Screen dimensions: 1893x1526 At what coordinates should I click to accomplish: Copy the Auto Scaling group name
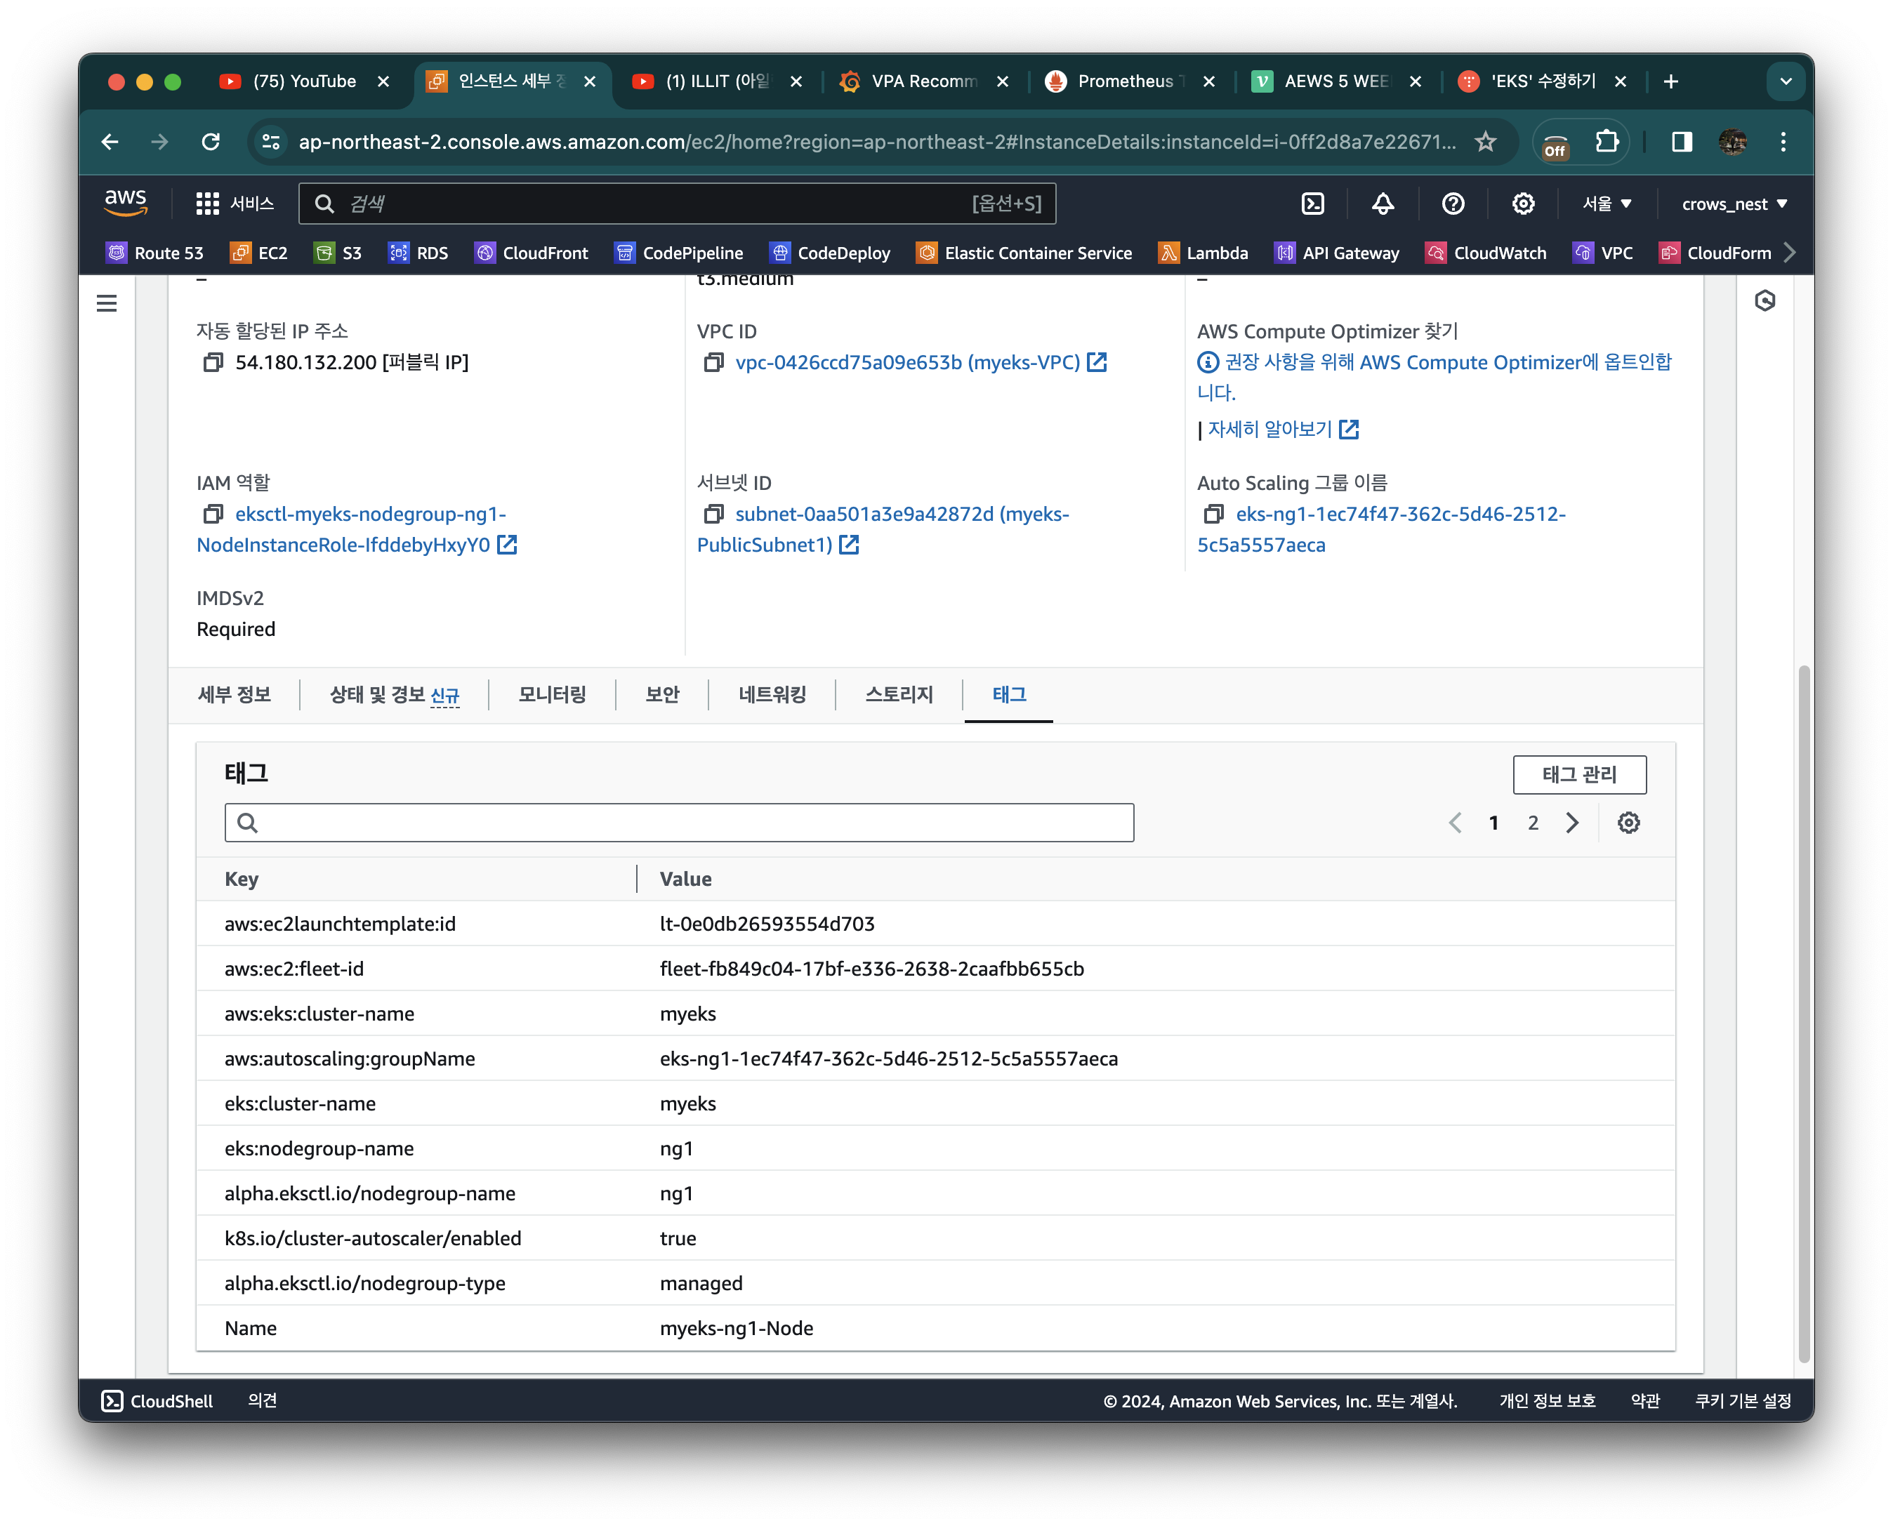click(x=1213, y=515)
